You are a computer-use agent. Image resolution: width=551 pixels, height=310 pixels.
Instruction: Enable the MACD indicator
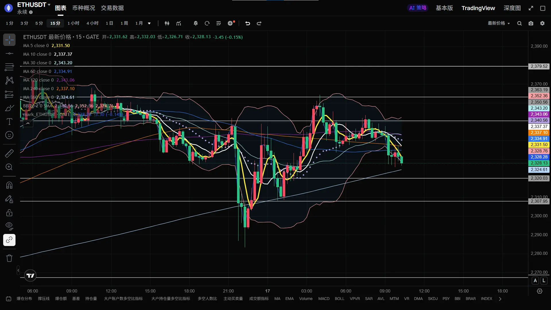[324, 299]
